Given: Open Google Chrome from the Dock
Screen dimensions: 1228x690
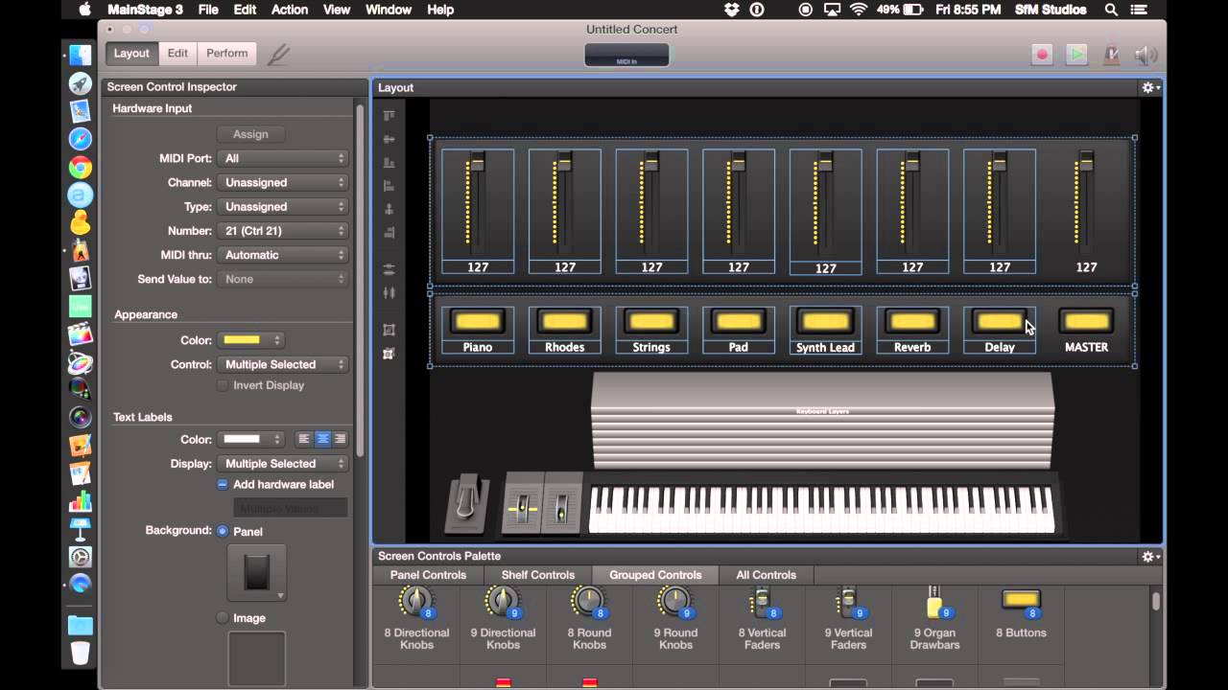Looking at the screenshot, I should 81,168.
